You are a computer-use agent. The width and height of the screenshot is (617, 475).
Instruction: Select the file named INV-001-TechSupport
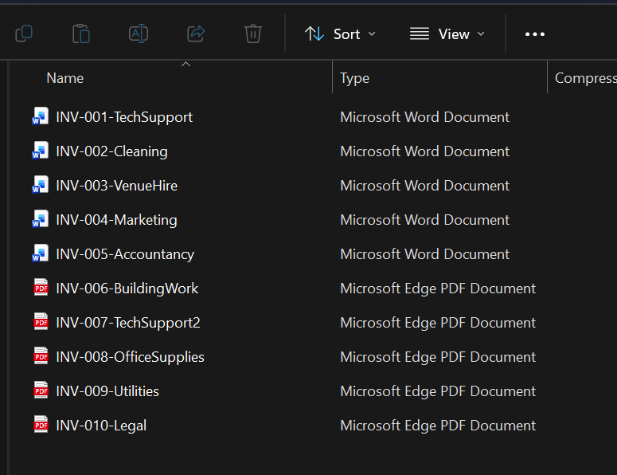124,117
